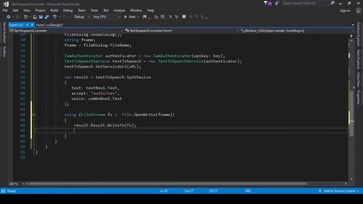Click the increase indent icon in toolbar
The height and width of the screenshot is (204, 363).
click(x=163, y=16)
